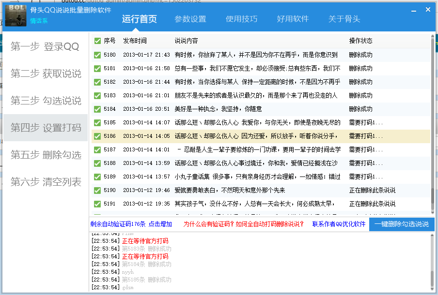Uncheck the checkbox for row 5184

click(97, 109)
